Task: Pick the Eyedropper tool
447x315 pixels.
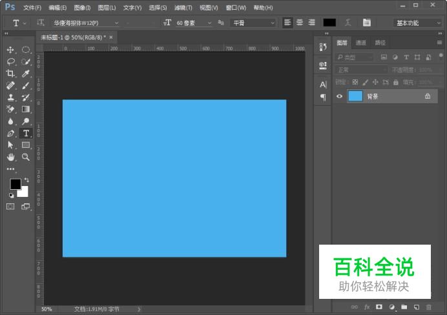Action: [x=26, y=74]
